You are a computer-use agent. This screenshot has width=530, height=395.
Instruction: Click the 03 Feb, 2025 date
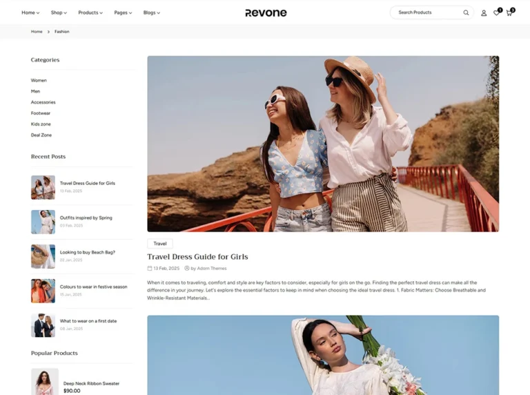tap(71, 226)
